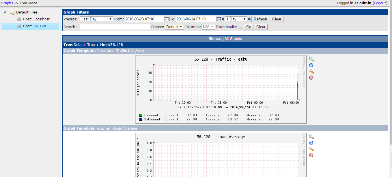Open the 1 Day timespan shift dropdown
Screen dimensions: 392x177
click(236, 19)
